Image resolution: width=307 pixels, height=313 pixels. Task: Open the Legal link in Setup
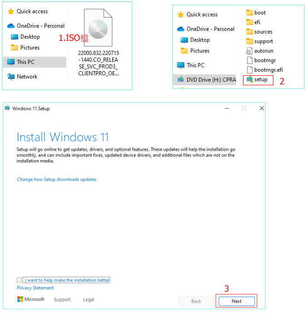click(x=89, y=300)
